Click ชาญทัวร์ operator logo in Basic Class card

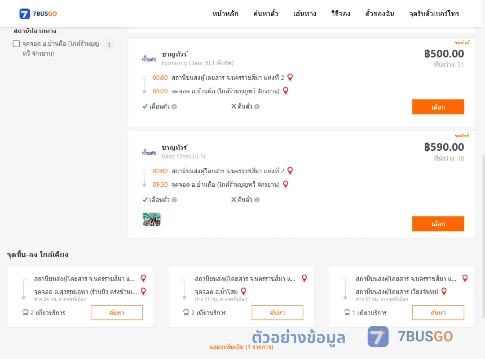coord(149,152)
